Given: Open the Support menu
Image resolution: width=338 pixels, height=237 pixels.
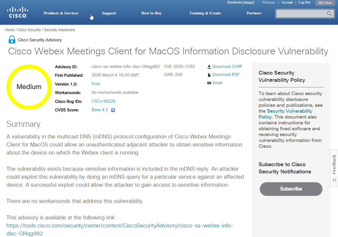Looking at the screenshot, I should 109,13.
